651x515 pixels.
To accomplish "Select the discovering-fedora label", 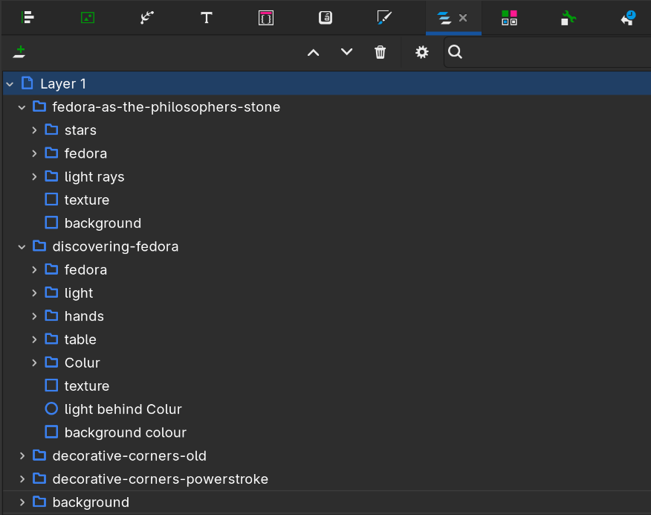I will pos(115,247).
